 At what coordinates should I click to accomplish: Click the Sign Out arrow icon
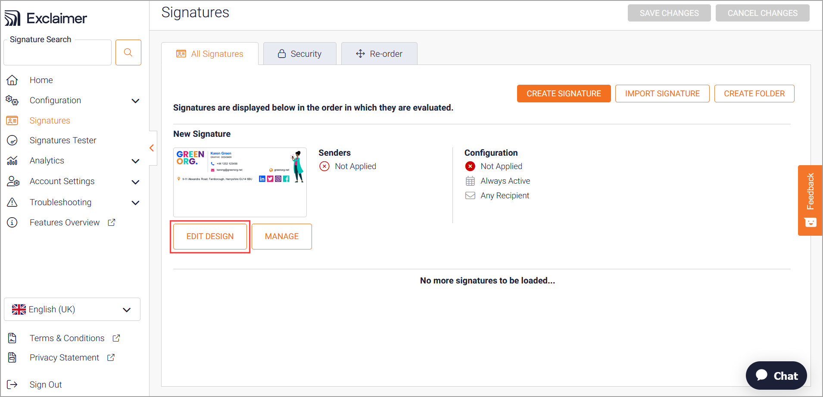tap(12, 385)
